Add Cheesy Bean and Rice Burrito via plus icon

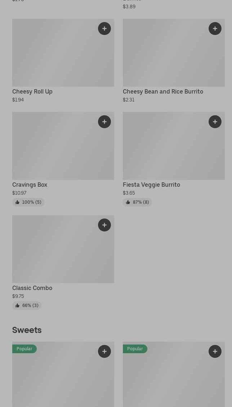(x=215, y=29)
